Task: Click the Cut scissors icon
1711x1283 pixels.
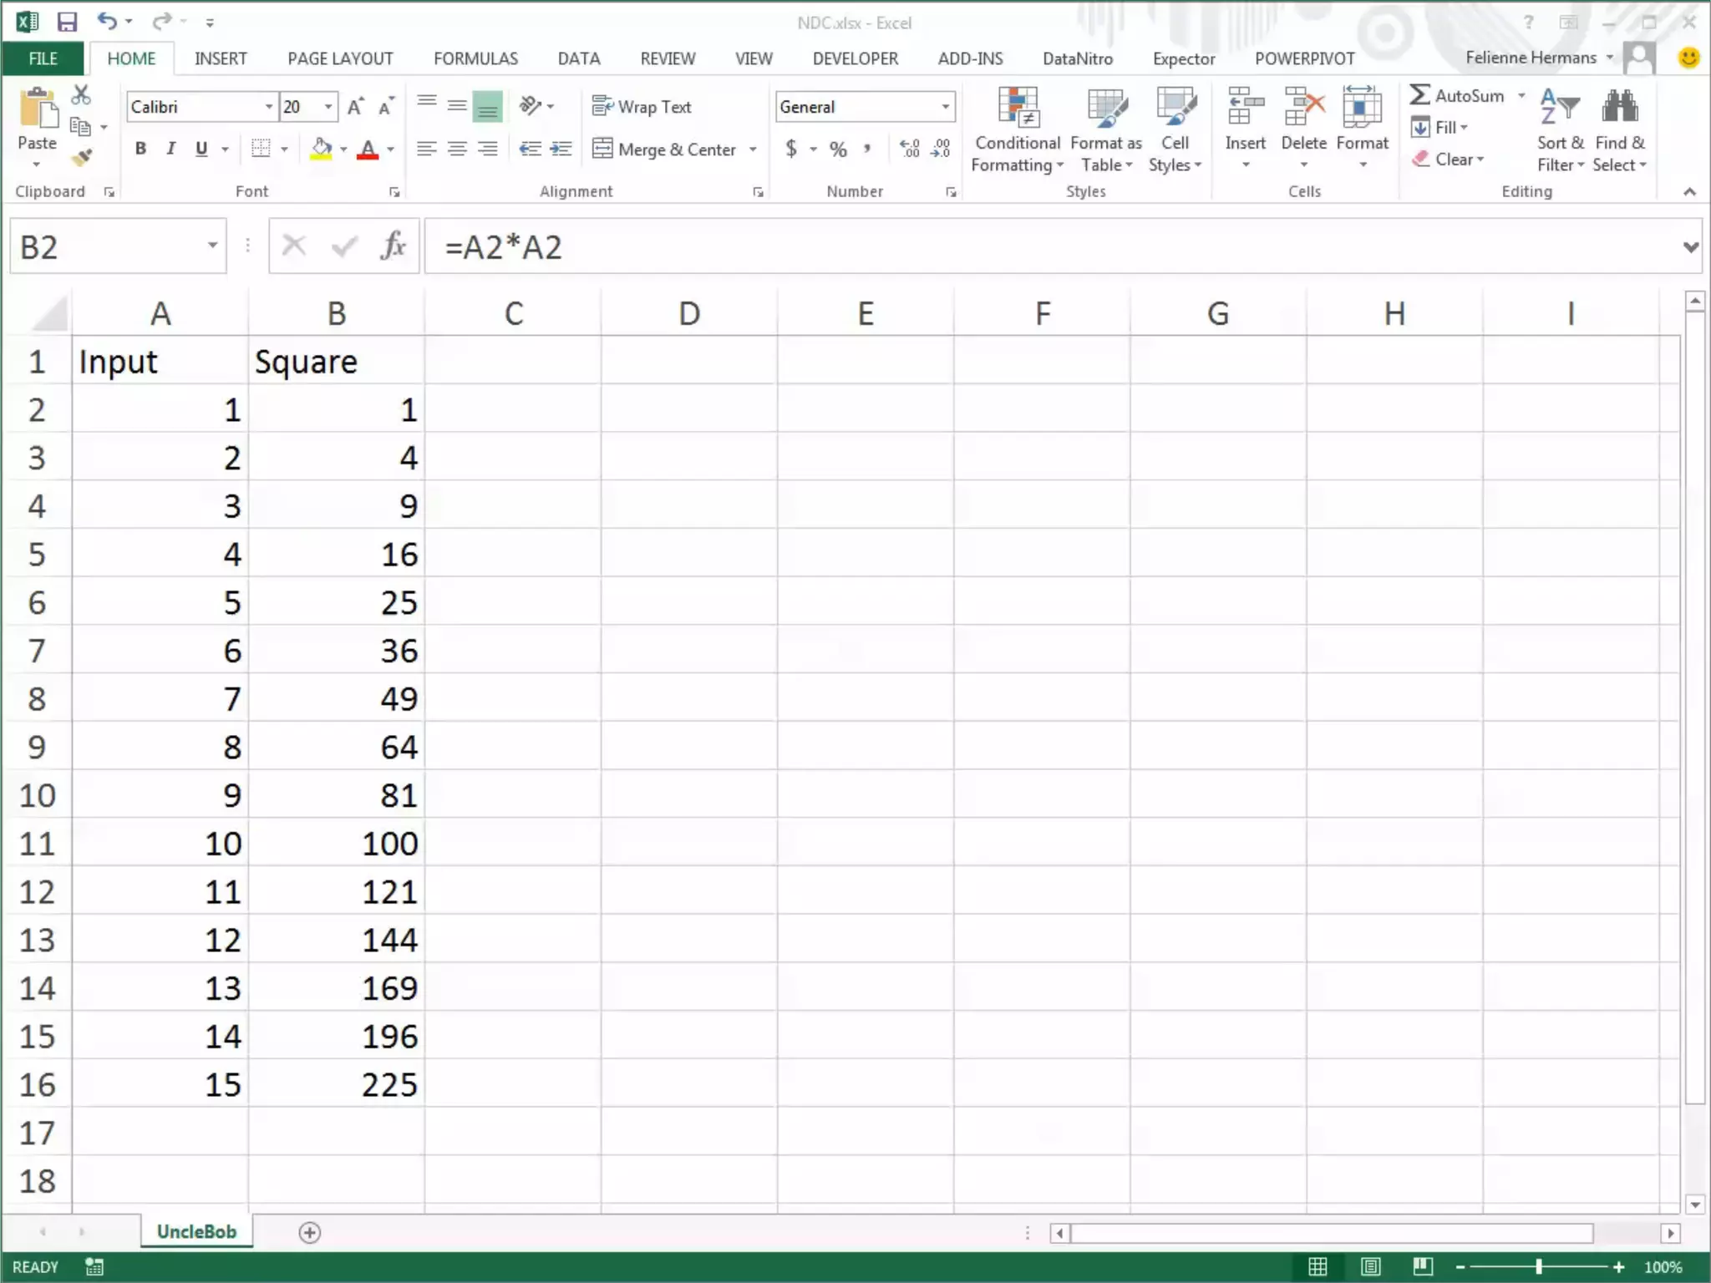Action: [x=81, y=95]
